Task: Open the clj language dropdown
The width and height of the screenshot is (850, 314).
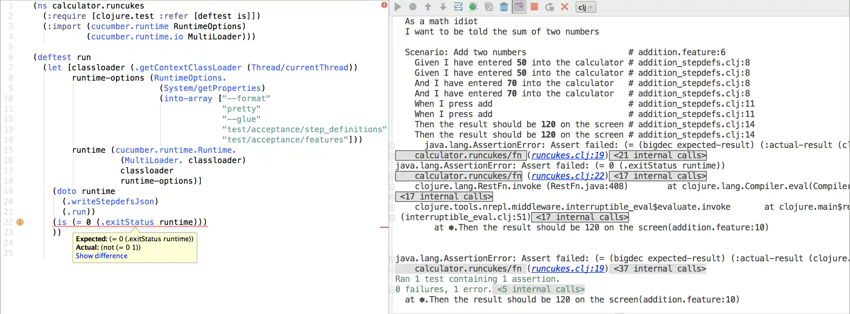Action: click(585, 7)
